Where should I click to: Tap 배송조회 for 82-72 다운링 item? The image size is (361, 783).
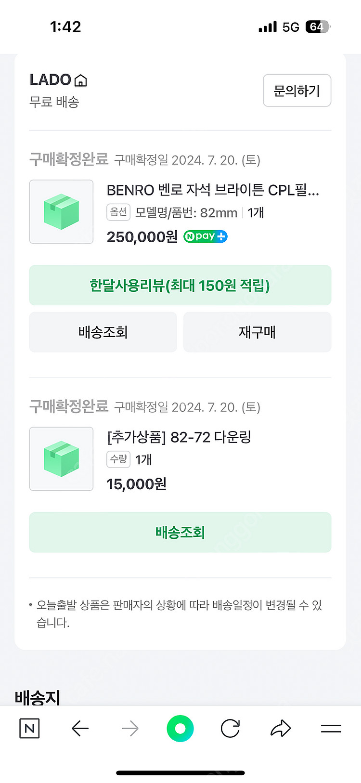[x=180, y=532]
